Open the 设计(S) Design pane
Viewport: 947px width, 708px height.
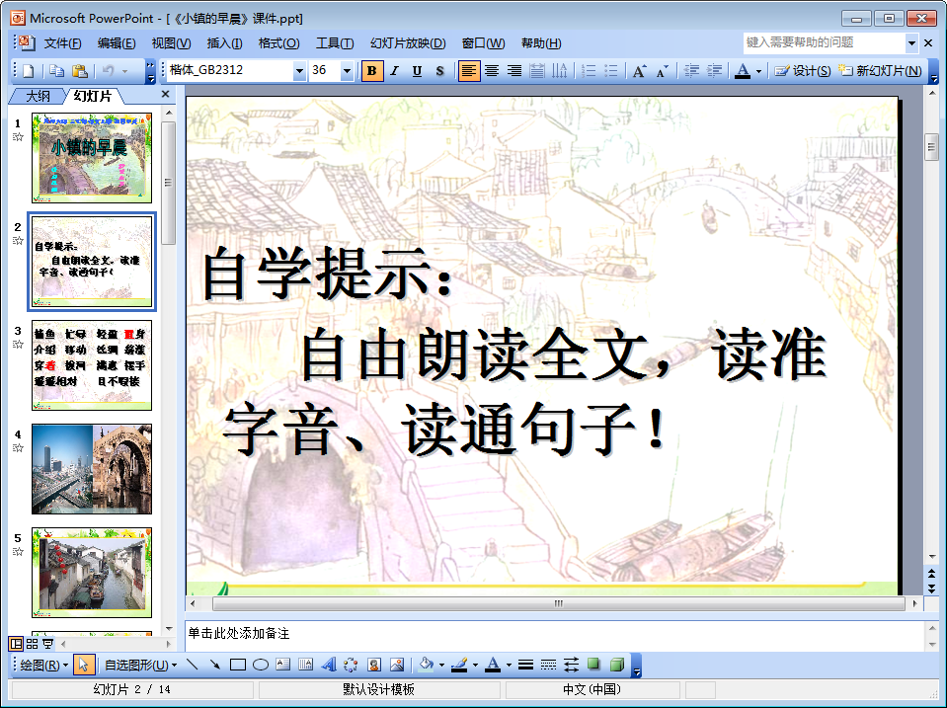[x=803, y=71]
